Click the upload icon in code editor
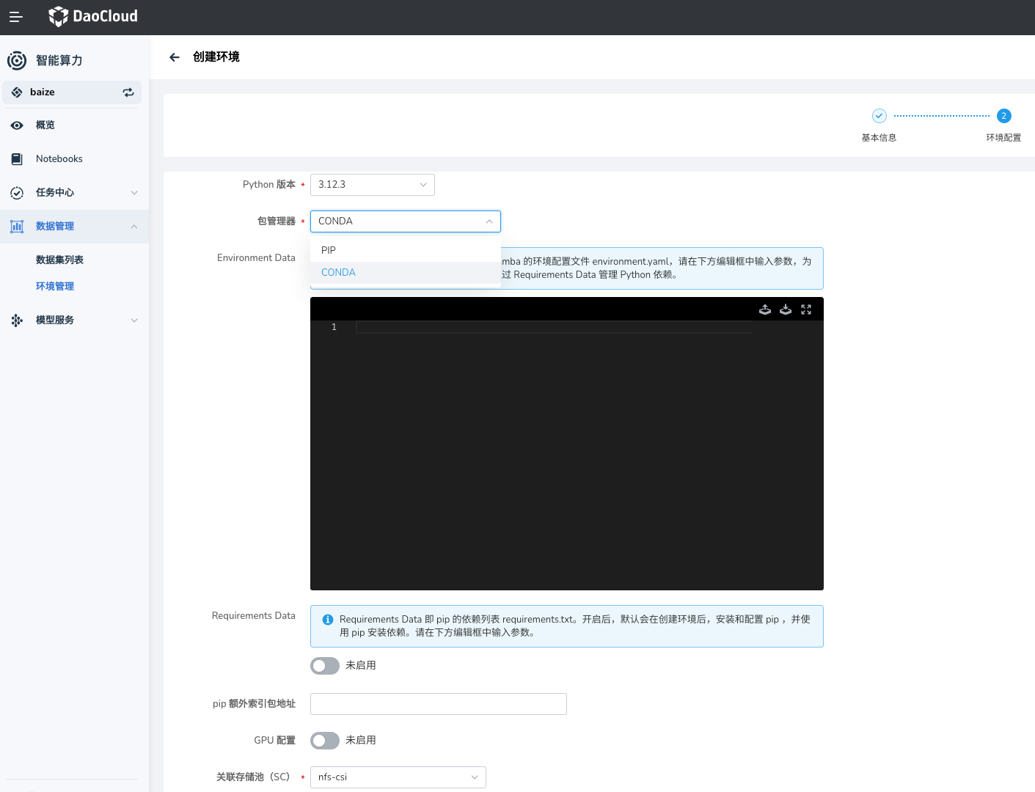This screenshot has height=792, width=1035. tap(765, 309)
